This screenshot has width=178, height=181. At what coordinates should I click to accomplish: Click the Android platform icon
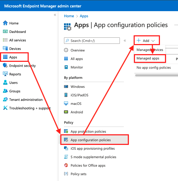[66, 112]
